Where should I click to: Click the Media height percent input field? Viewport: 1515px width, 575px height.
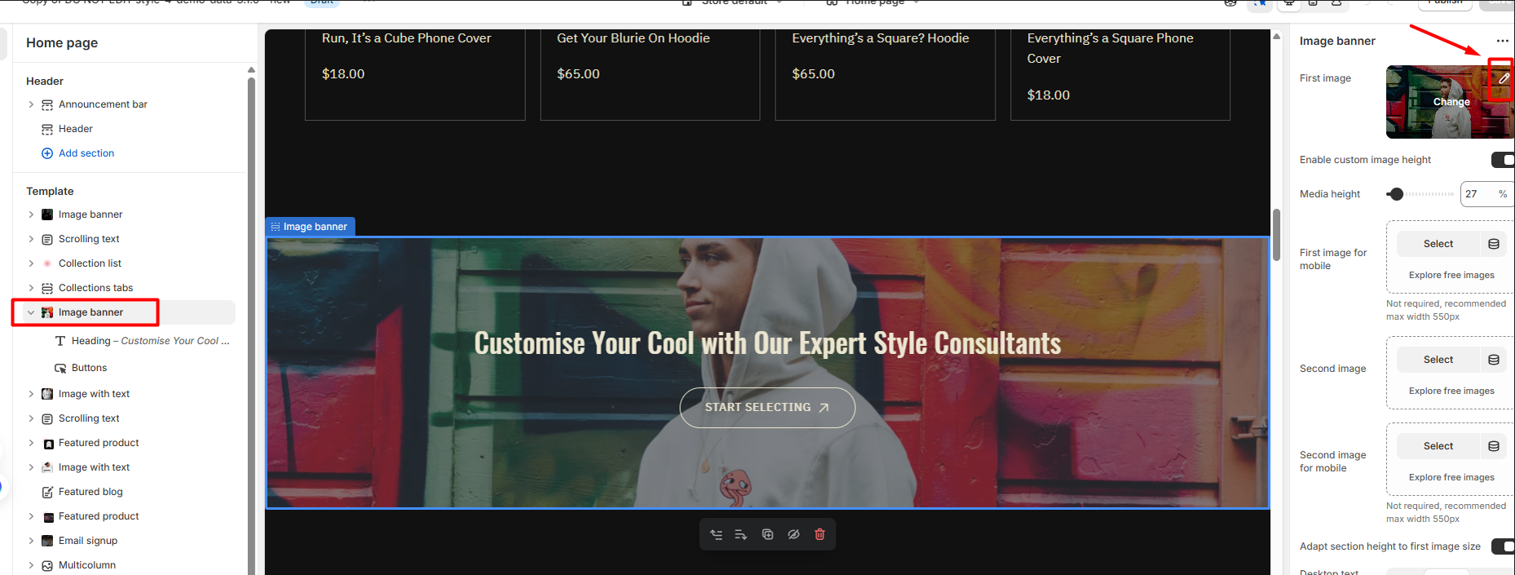coord(1487,194)
